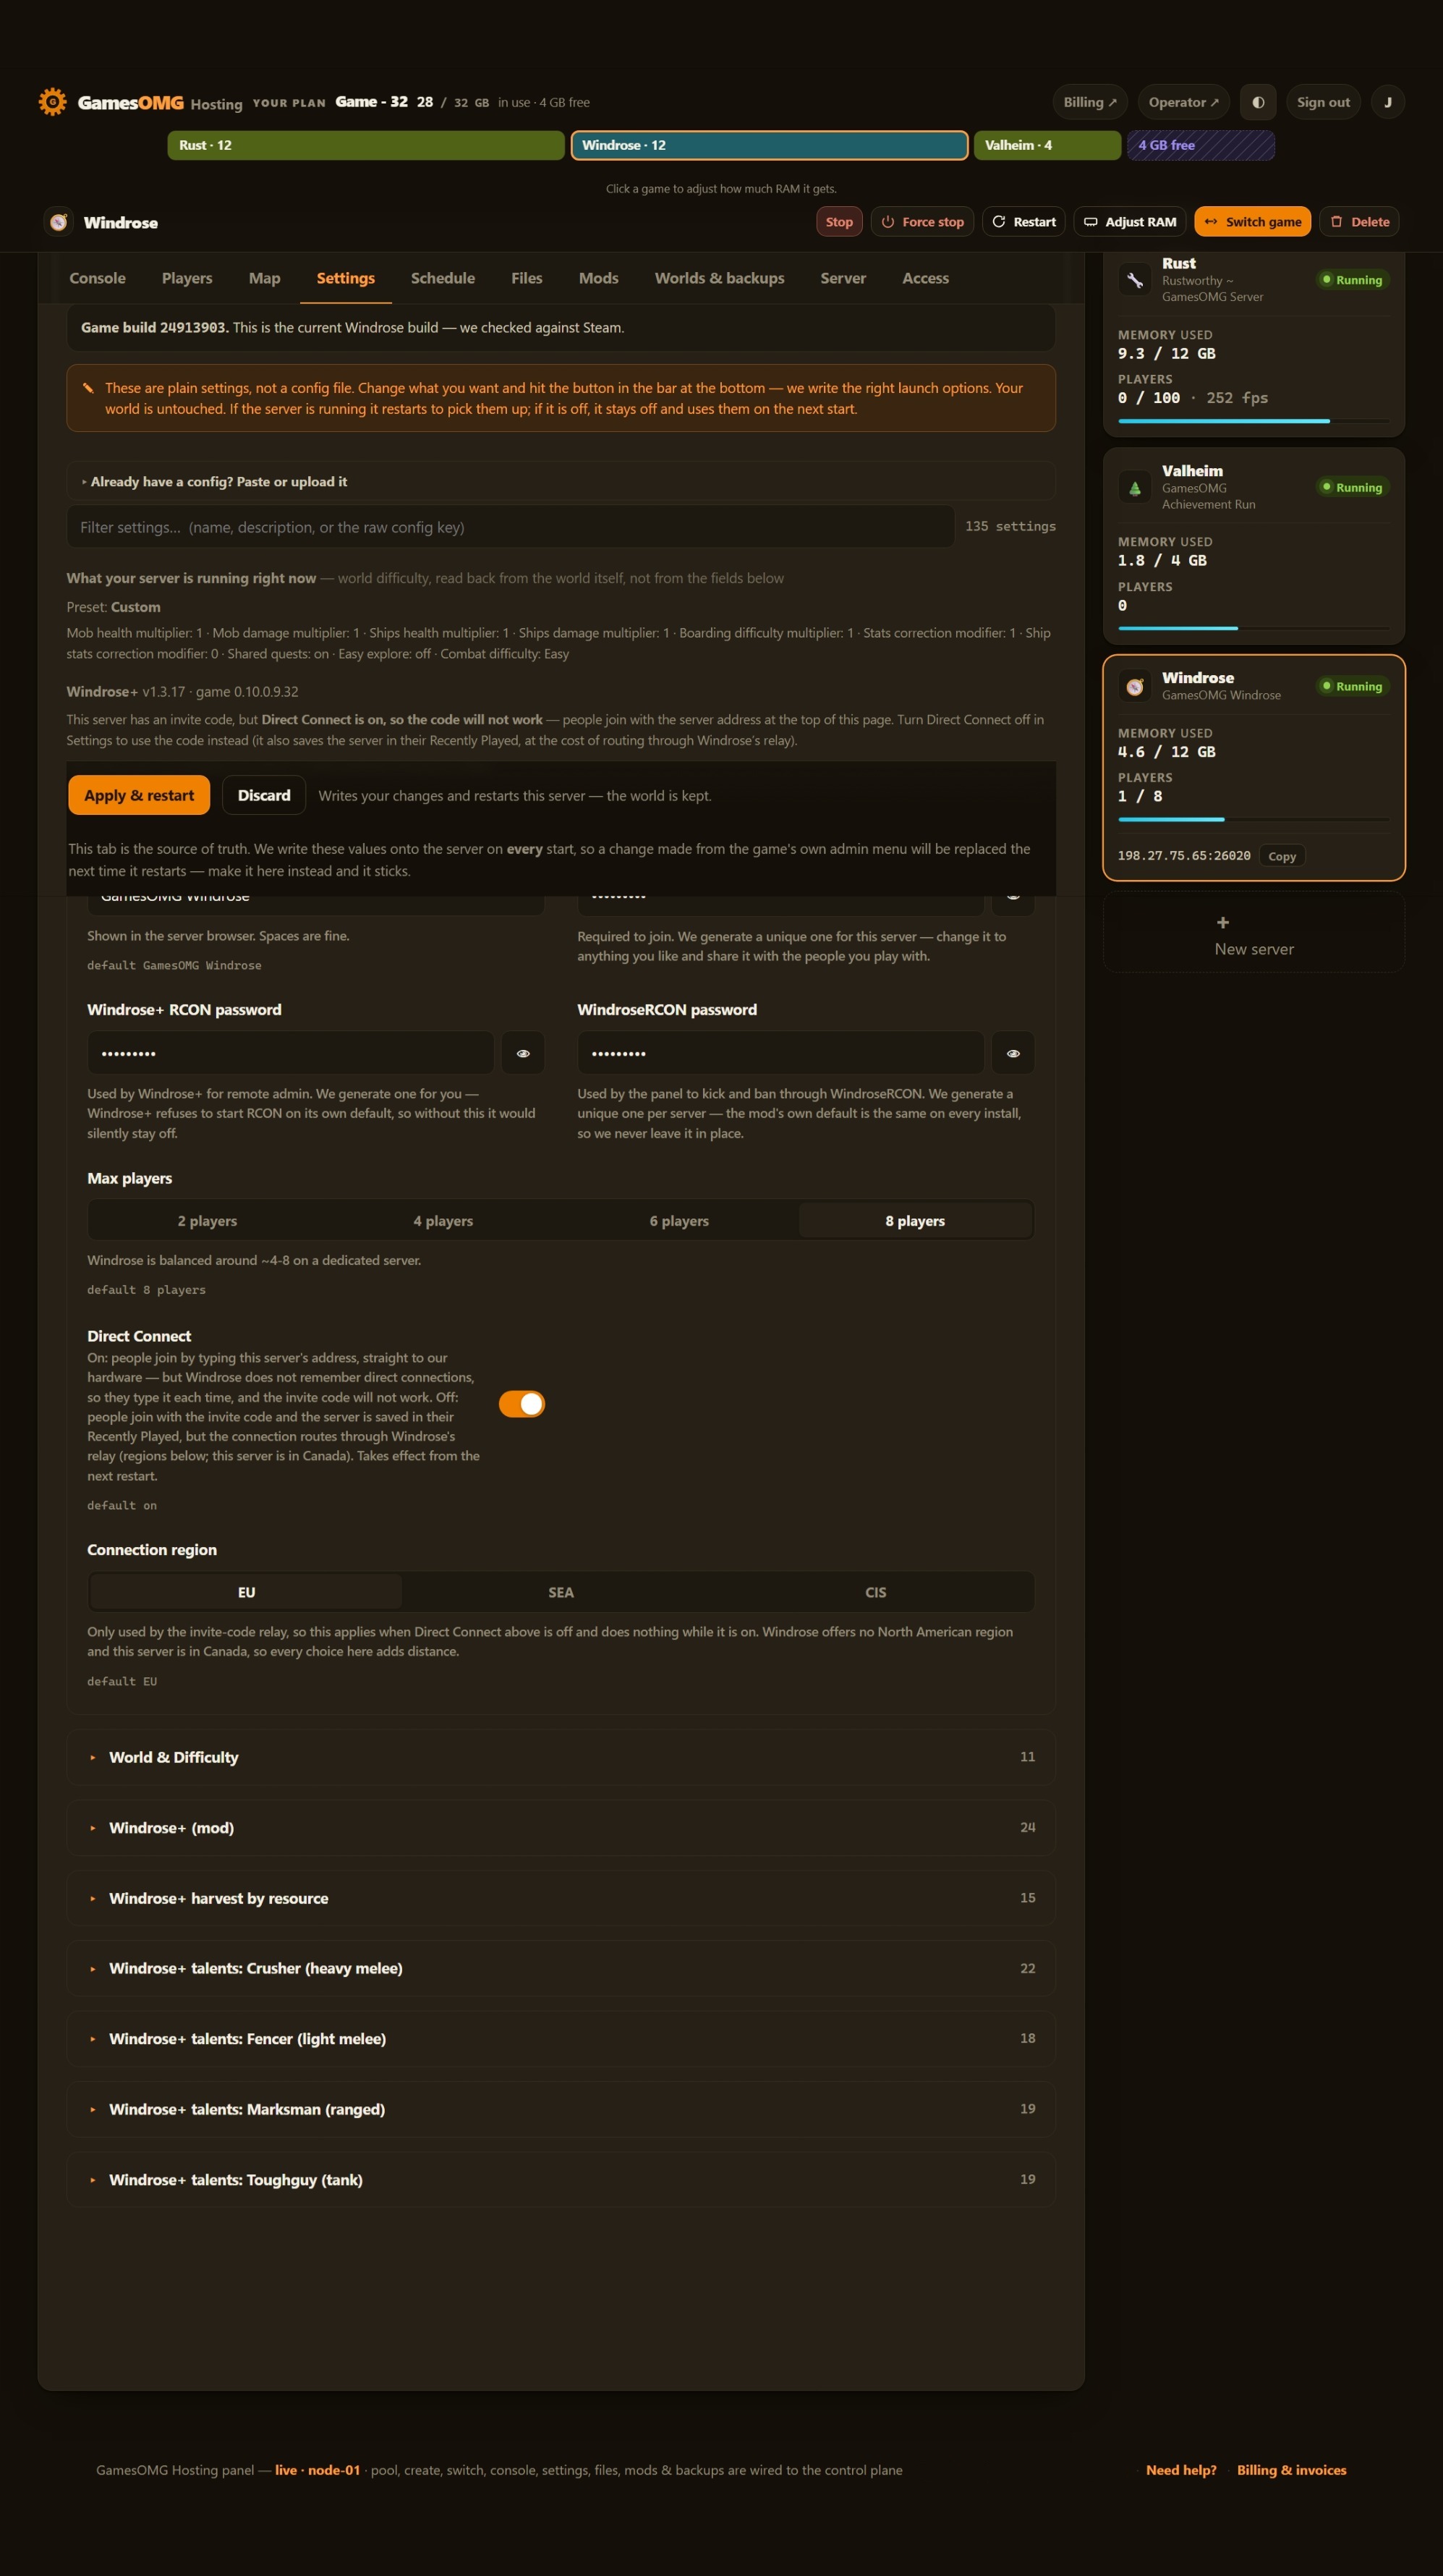
Task: Expand the World & Difficulty section
Action: 561,1757
